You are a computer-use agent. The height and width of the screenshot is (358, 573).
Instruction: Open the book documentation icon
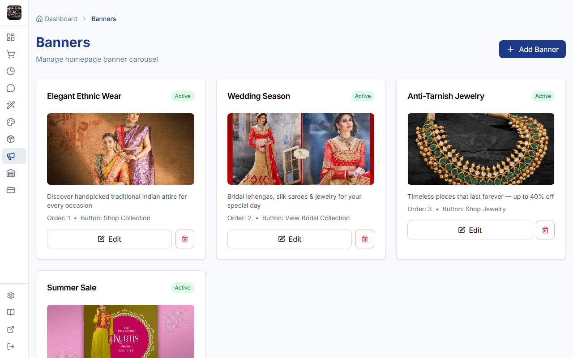pyautogui.click(x=11, y=312)
